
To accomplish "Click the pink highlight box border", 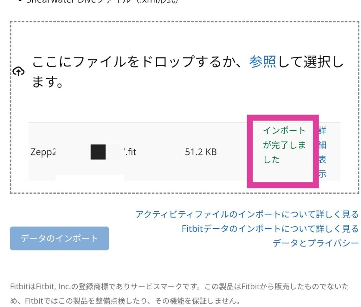I will click(x=283, y=118).
